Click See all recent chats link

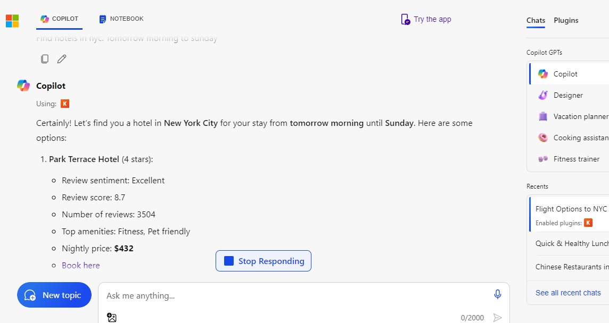pos(568,293)
